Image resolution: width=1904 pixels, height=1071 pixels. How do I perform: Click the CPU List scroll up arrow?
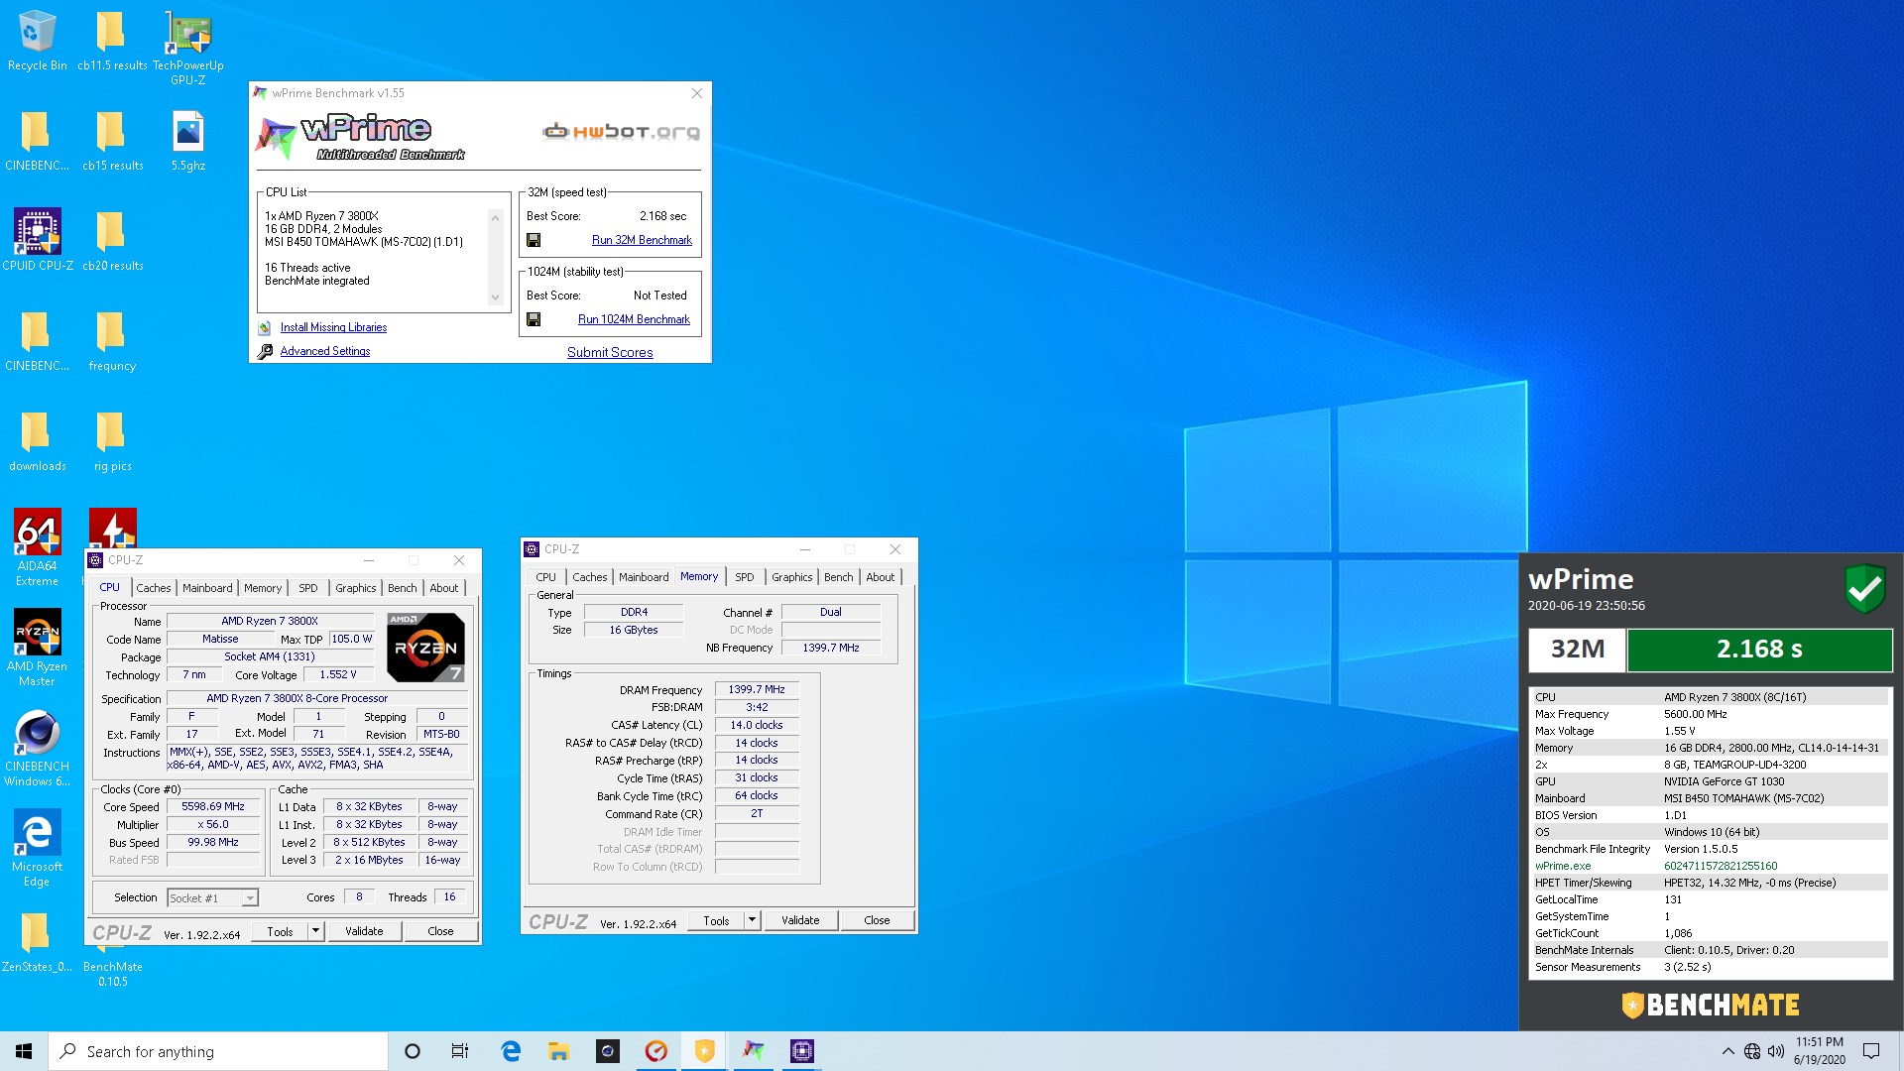(495, 217)
